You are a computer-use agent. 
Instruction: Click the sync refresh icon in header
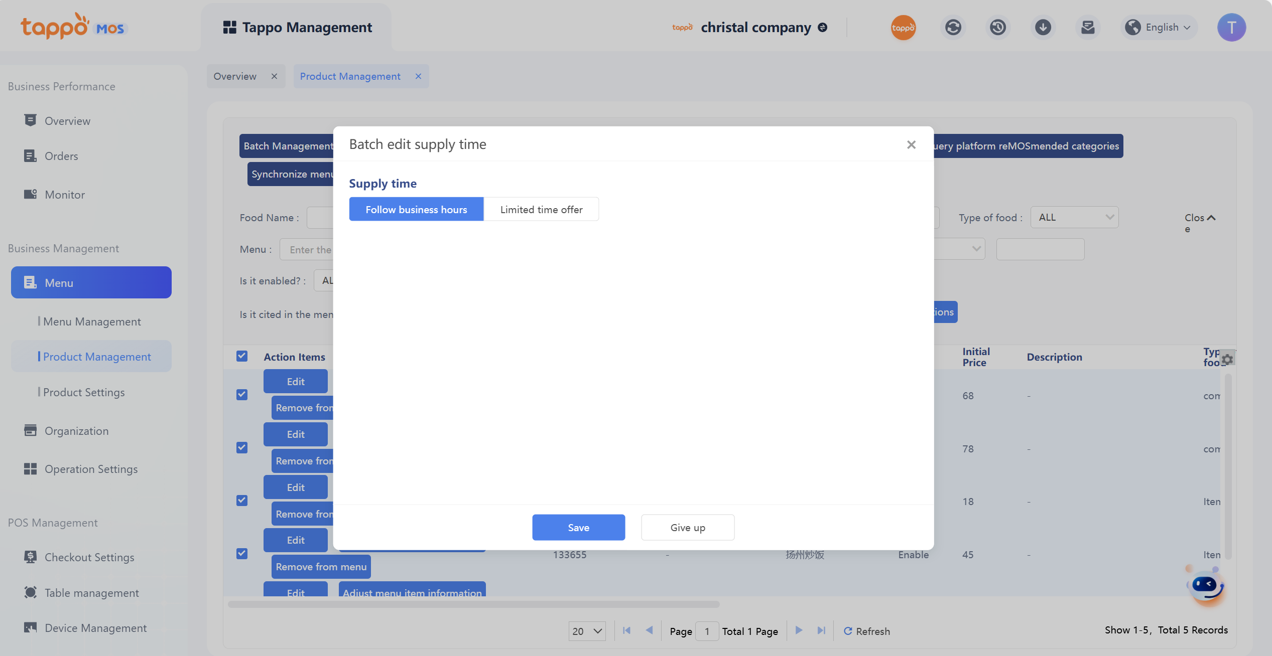coord(953,27)
